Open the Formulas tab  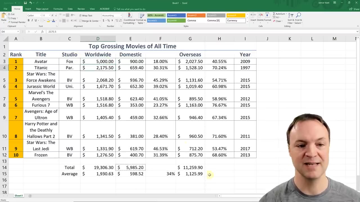[58, 9]
